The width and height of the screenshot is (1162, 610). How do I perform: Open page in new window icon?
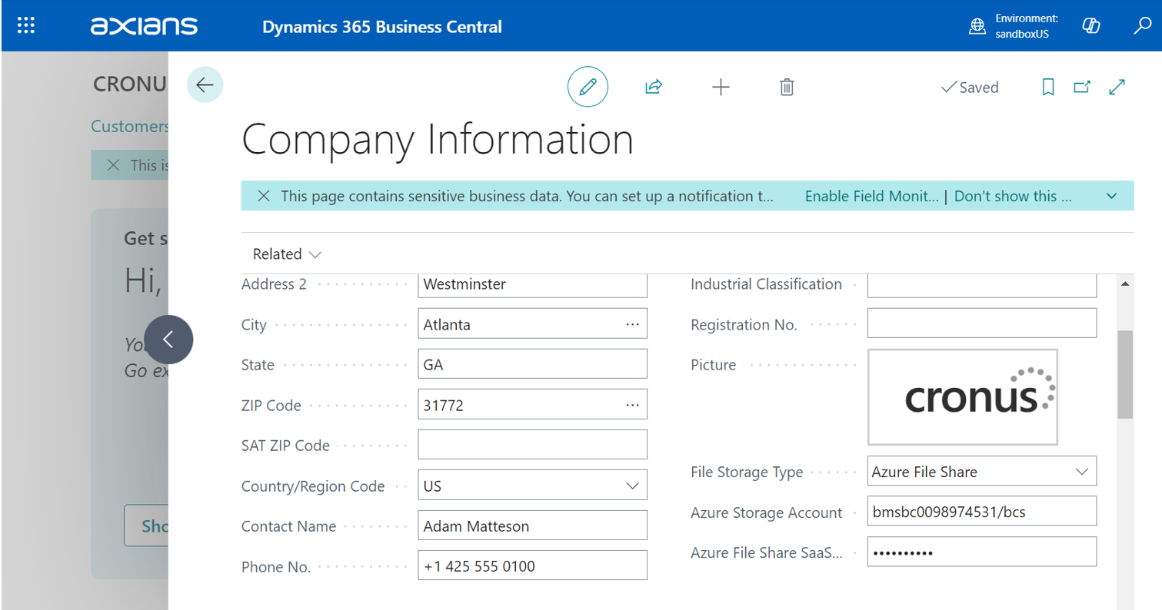[x=1082, y=88]
